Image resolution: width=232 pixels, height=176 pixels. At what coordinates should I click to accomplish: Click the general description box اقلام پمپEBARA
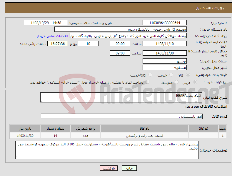pos(121,97)
